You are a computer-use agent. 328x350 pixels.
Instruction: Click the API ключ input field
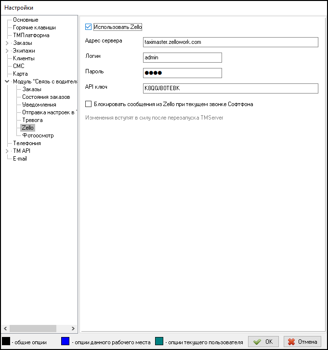[231, 88]
